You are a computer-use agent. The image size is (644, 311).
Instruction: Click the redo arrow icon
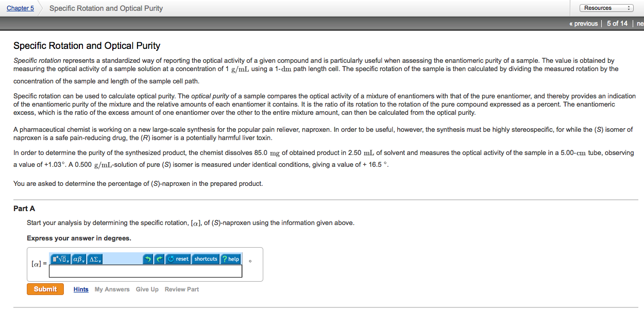pos(160,259)
